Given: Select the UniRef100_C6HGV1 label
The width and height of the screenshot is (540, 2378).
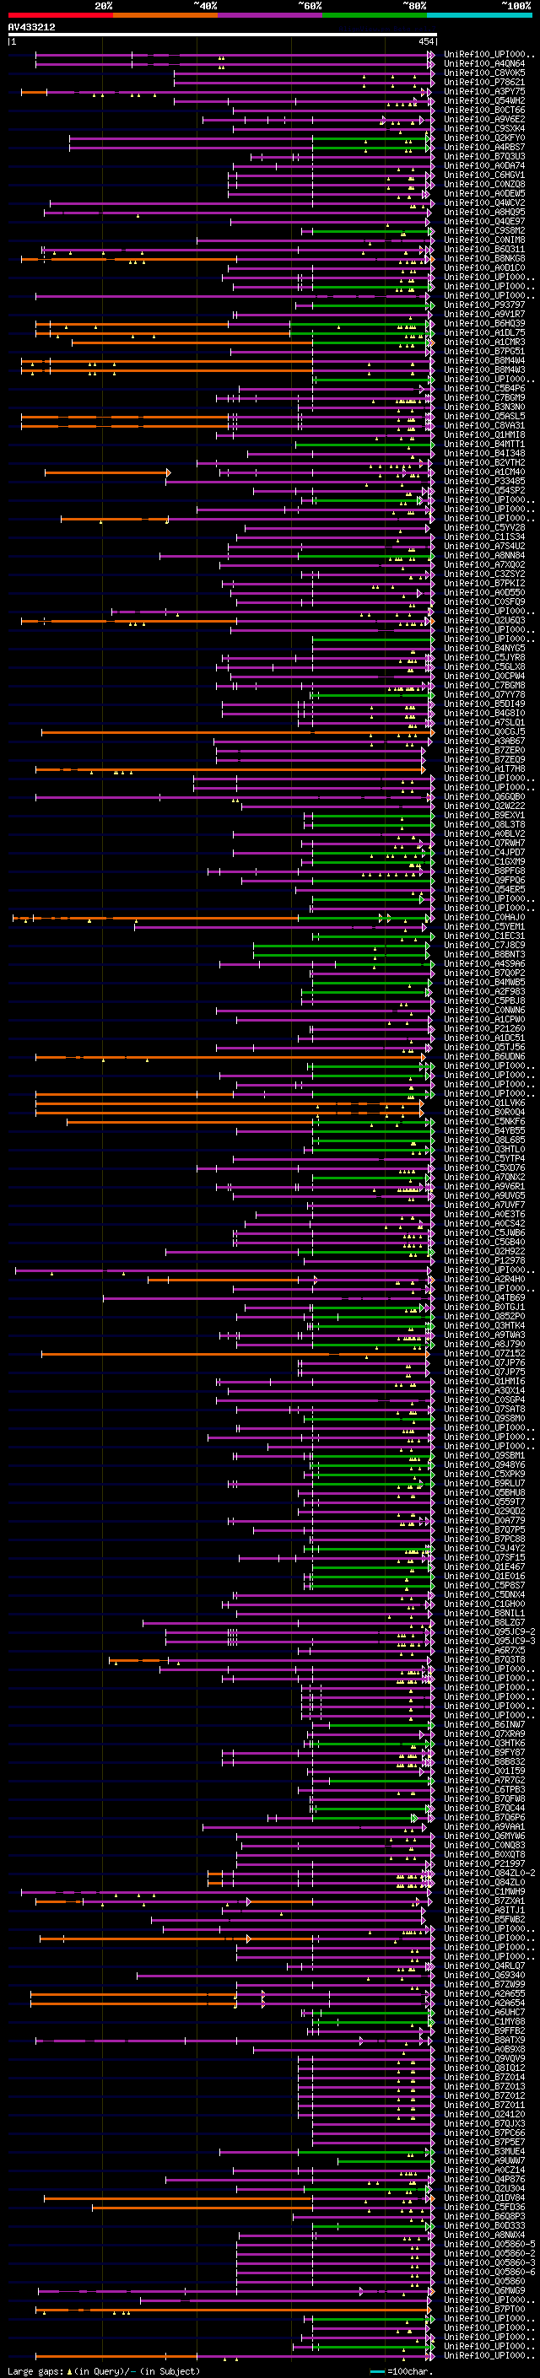Looking at the screenshot, I should pos(483,175).
